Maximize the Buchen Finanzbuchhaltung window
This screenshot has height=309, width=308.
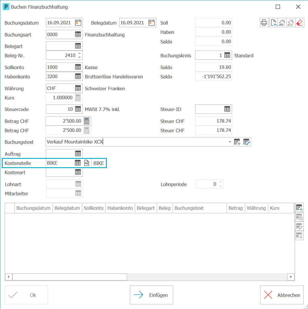tap(278, 7)
